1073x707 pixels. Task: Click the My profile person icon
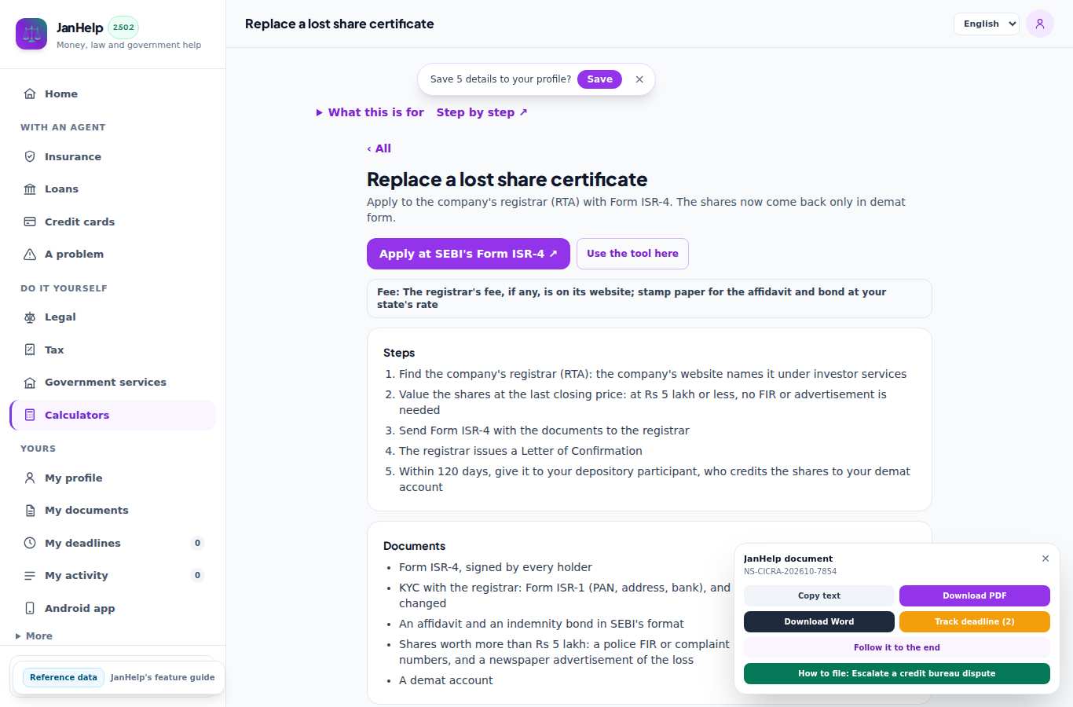click(30, 478)
